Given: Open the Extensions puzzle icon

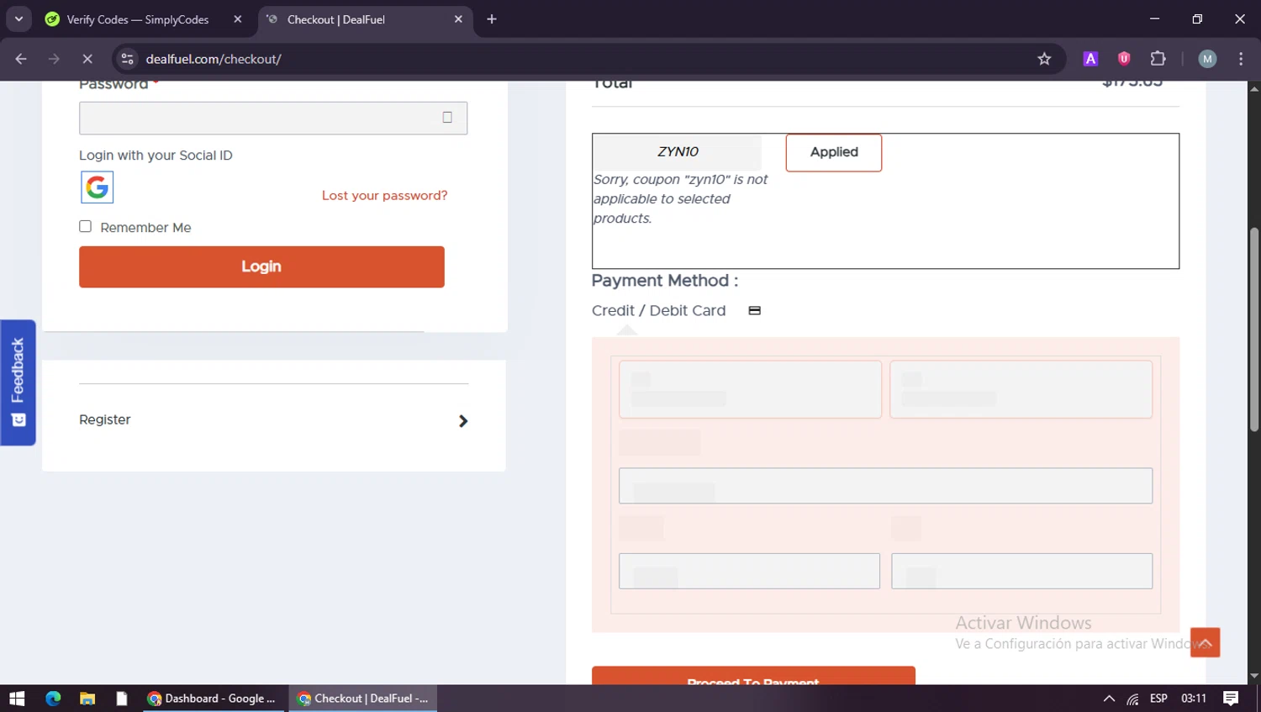Looking at the screenshot, I should (x=1158, y=59).
